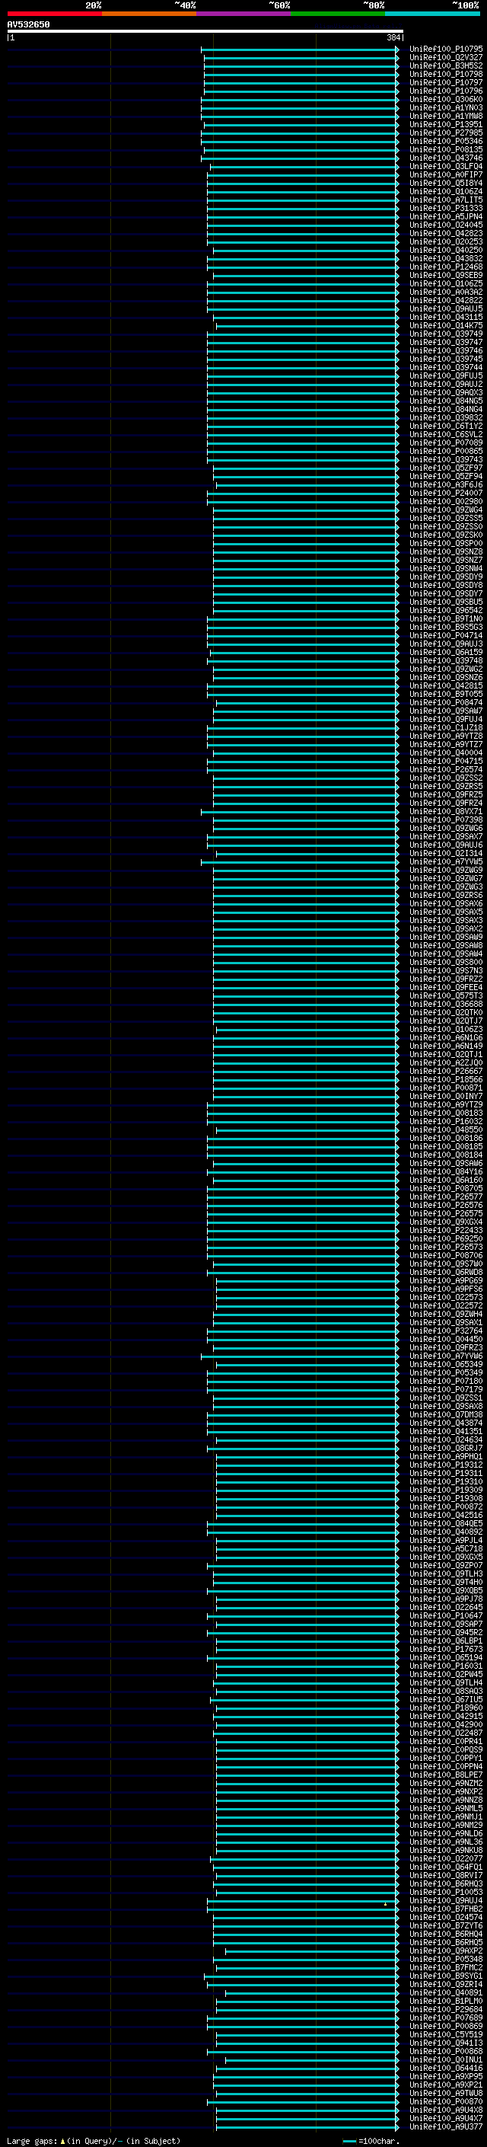Click the cyan ~100% identity legend bar
487x2147 pixels.
point(432,14)
